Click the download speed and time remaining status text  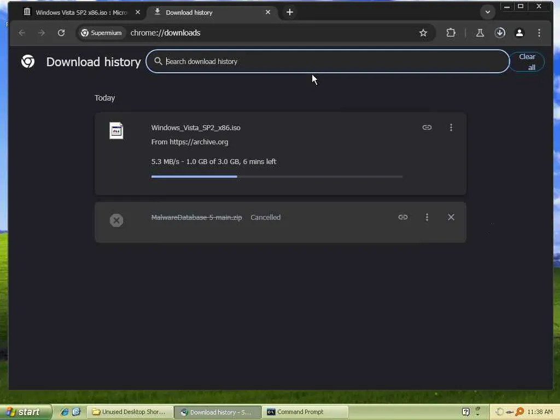[x=214, y=161]
